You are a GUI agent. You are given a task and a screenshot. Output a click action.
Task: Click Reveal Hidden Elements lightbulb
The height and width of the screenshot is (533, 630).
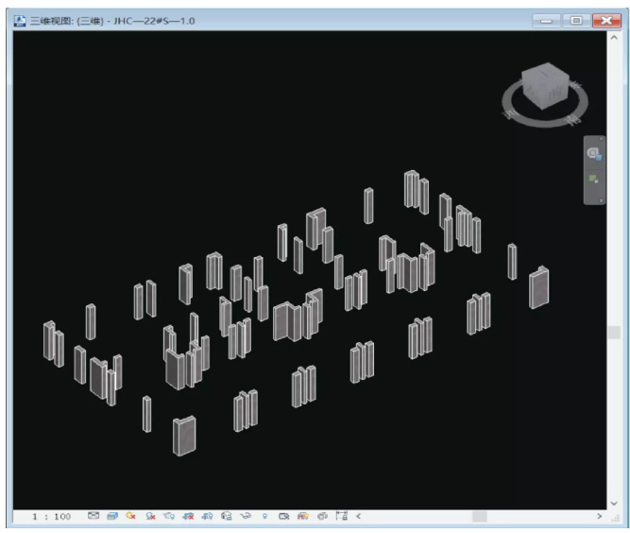264,516
